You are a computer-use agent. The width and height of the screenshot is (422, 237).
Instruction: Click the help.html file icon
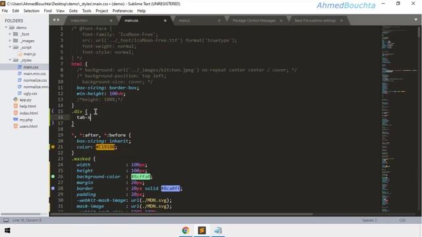pos(16,107)
